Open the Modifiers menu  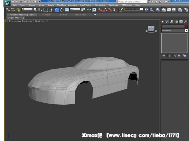[61, 5]
